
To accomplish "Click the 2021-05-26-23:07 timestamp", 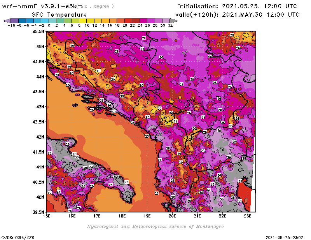I will click(285, 237).
